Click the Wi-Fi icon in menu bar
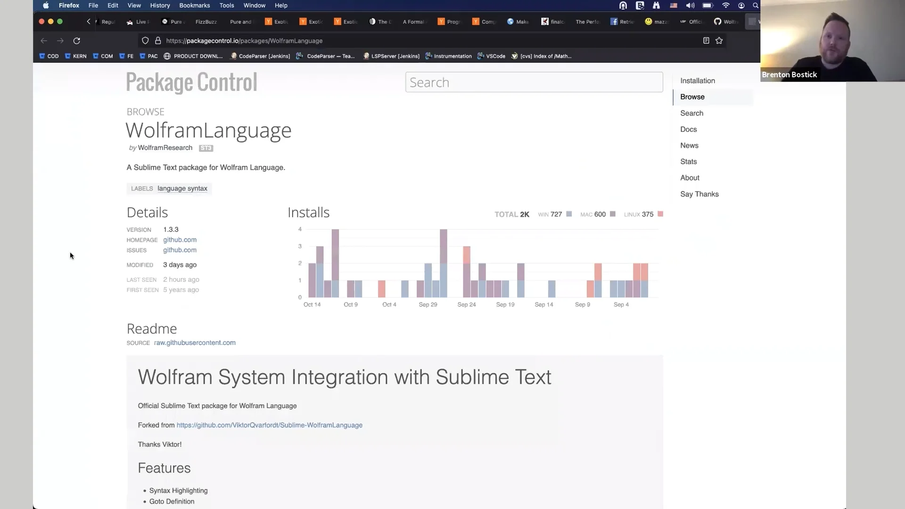The width and height of the screenshot is (905, 509). [x=726, y=6]
